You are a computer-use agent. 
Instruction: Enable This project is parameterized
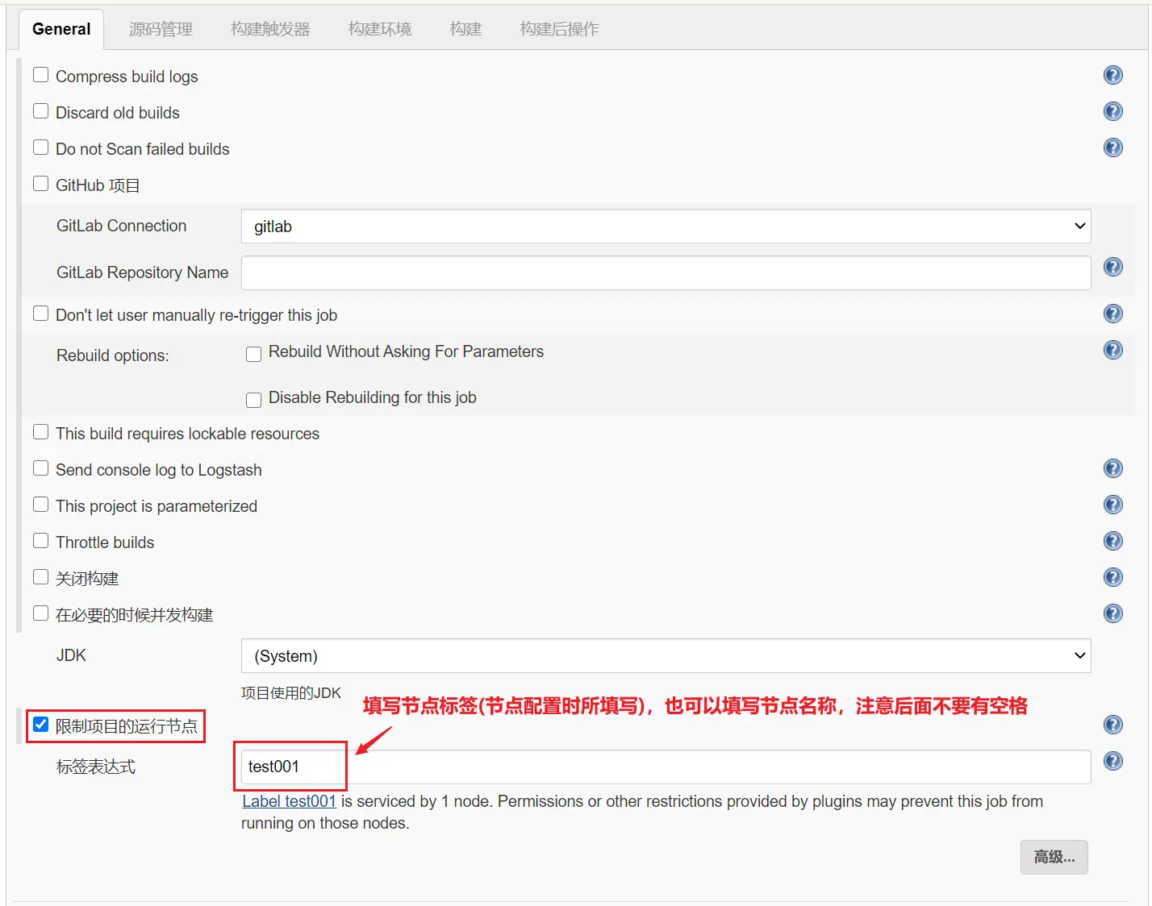coord(40,505)
